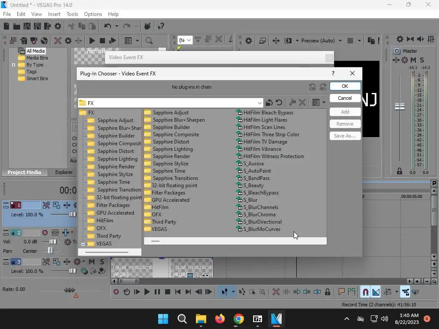439x329 pixels.
Task: Click the search media magnifier icon
Action: pos(149,41)
